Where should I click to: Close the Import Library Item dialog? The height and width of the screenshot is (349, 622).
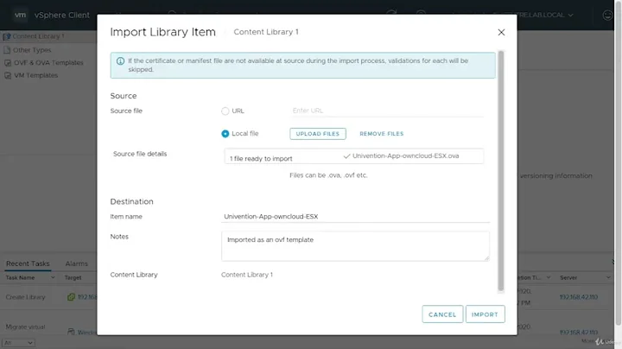coord(501,32)
